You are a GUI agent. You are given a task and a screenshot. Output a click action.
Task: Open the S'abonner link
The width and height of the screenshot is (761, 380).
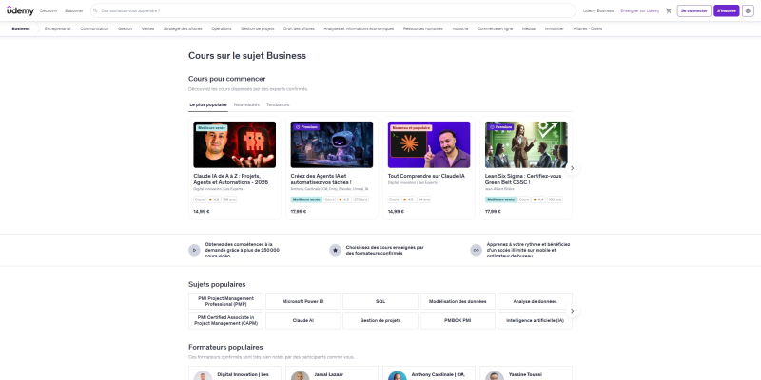pyautogui.click(x=74, y=10)
